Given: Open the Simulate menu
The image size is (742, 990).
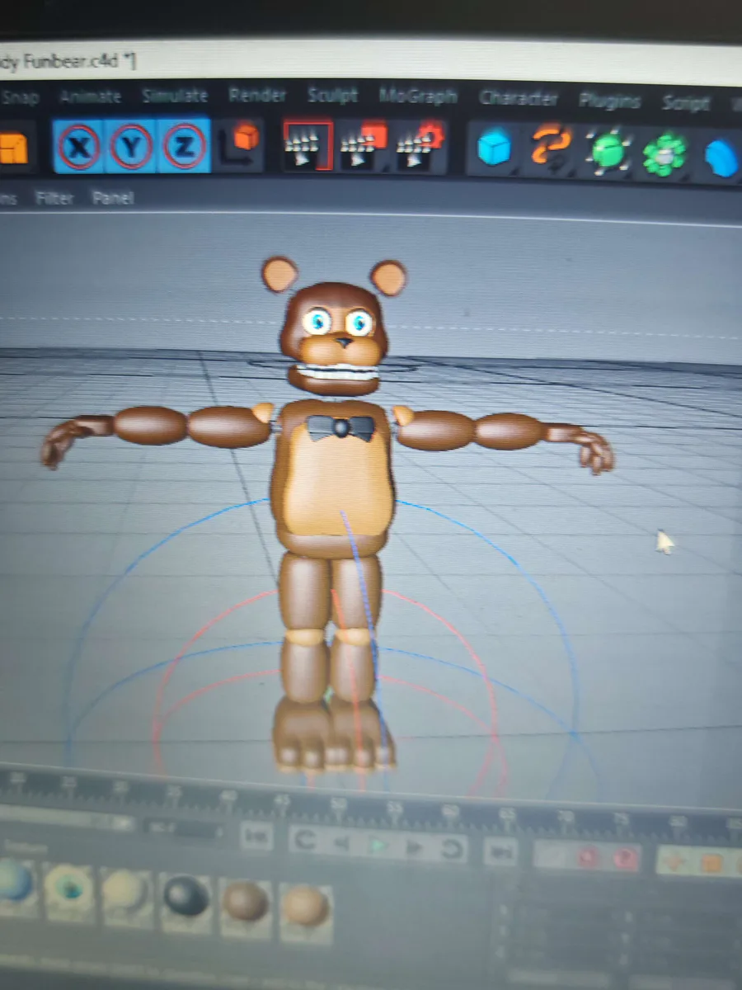Looking at the screenshot, I should point(175,96).
